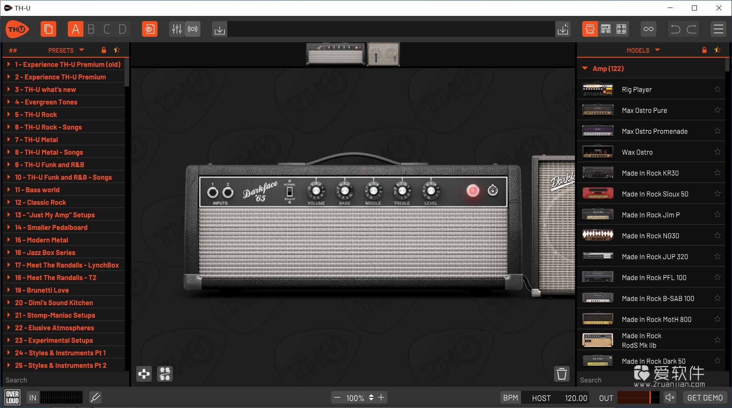Collapse the Amp (122) category
Screen dimensions: 732x408
[x=585, y=68]
